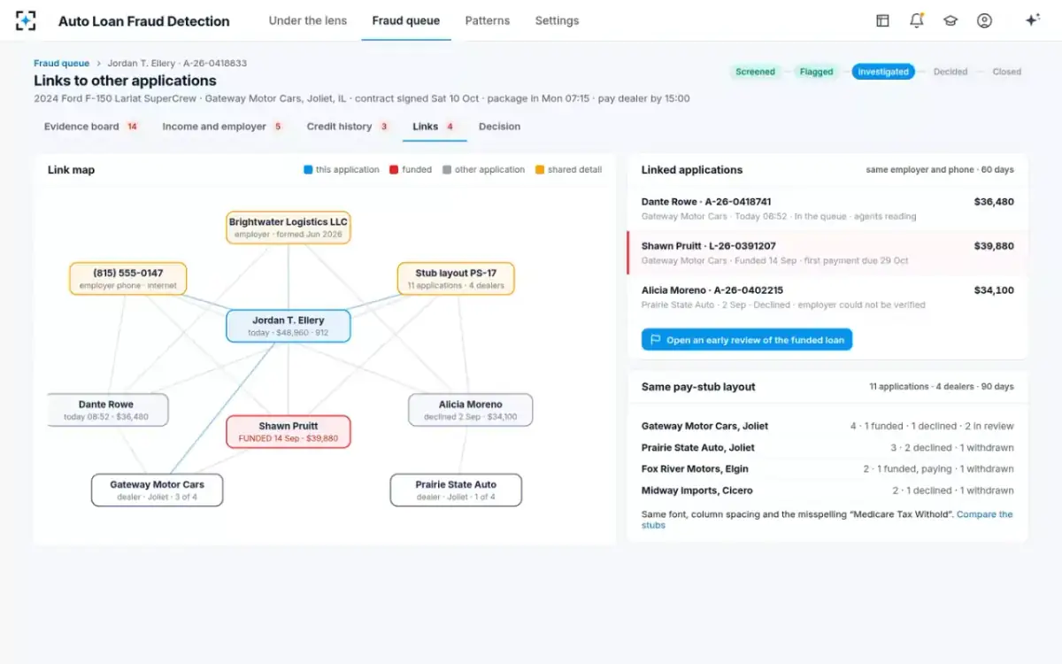
Task: Click flag icon in early review button
Action: pyautogui.click(x=656, y=340)
